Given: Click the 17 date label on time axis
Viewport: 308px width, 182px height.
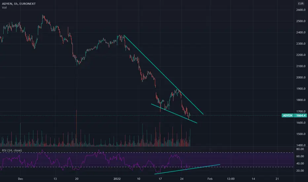Looking at the screenshot, I should (160, 179).
